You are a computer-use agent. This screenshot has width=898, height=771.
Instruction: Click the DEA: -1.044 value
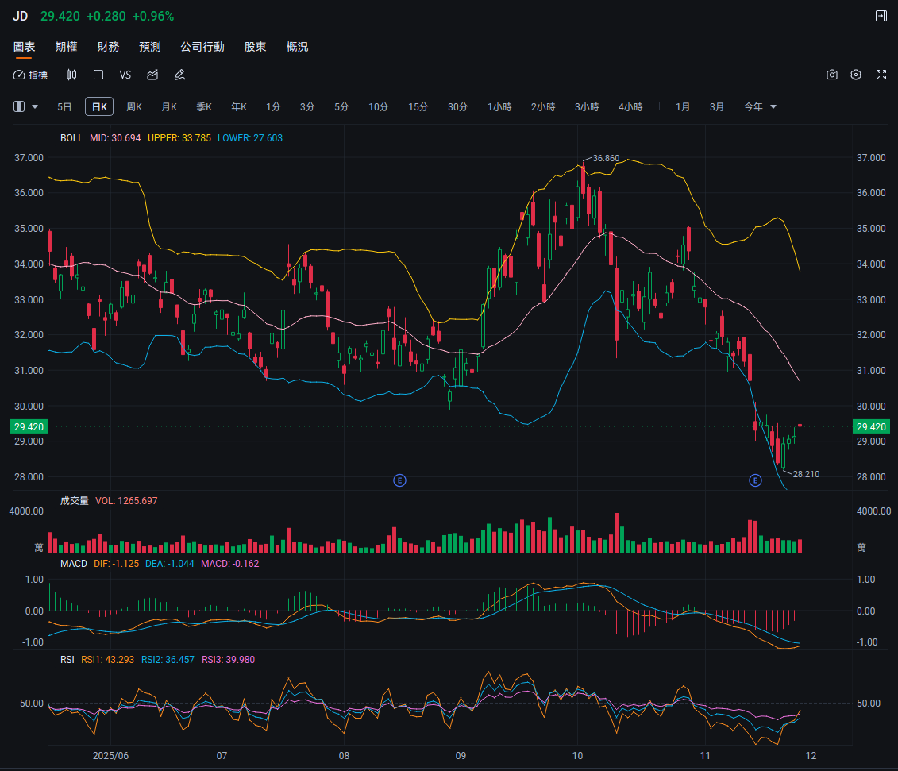coord(170,564)
